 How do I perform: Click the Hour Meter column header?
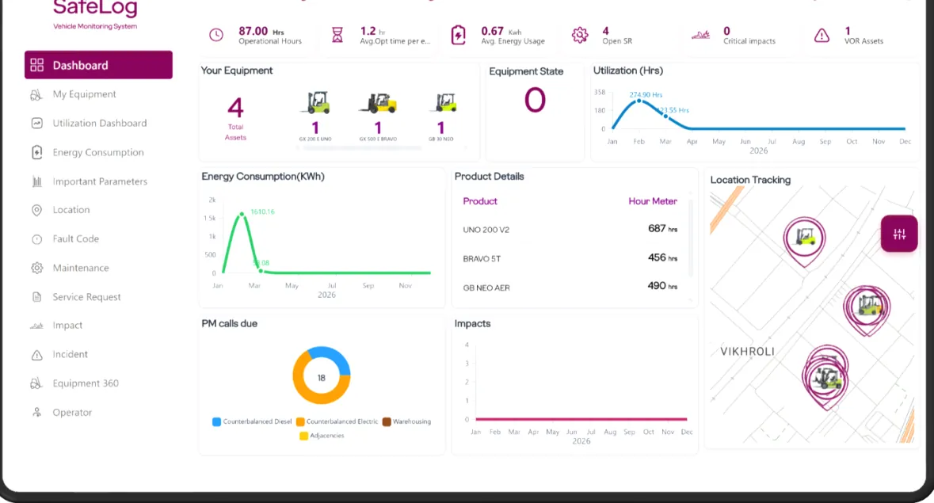click(x=652, y=201)
